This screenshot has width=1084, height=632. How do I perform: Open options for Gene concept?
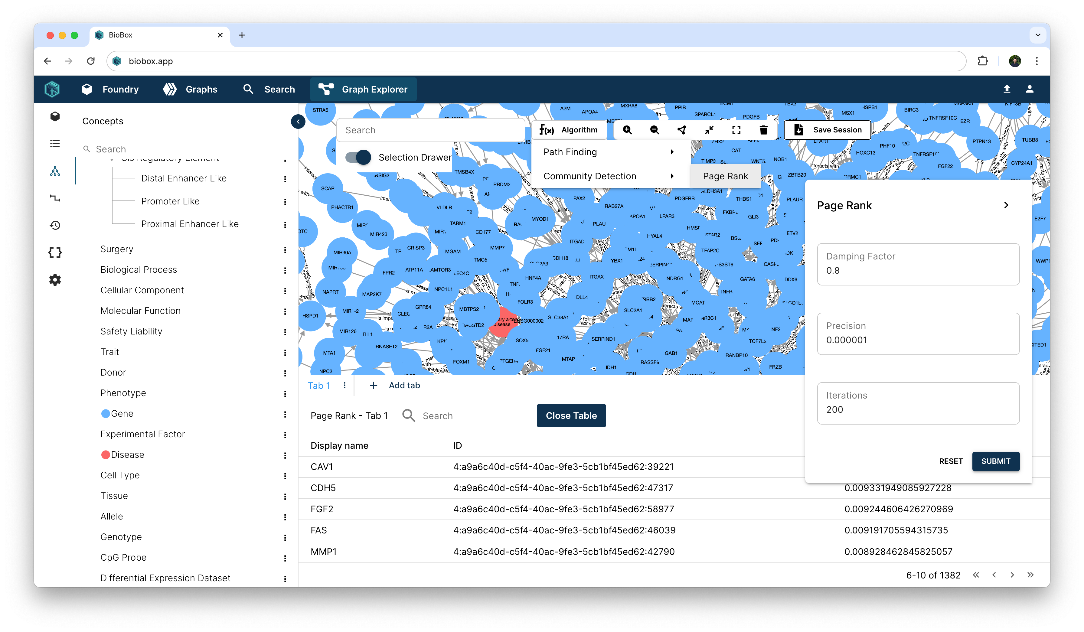click(285, 415)
